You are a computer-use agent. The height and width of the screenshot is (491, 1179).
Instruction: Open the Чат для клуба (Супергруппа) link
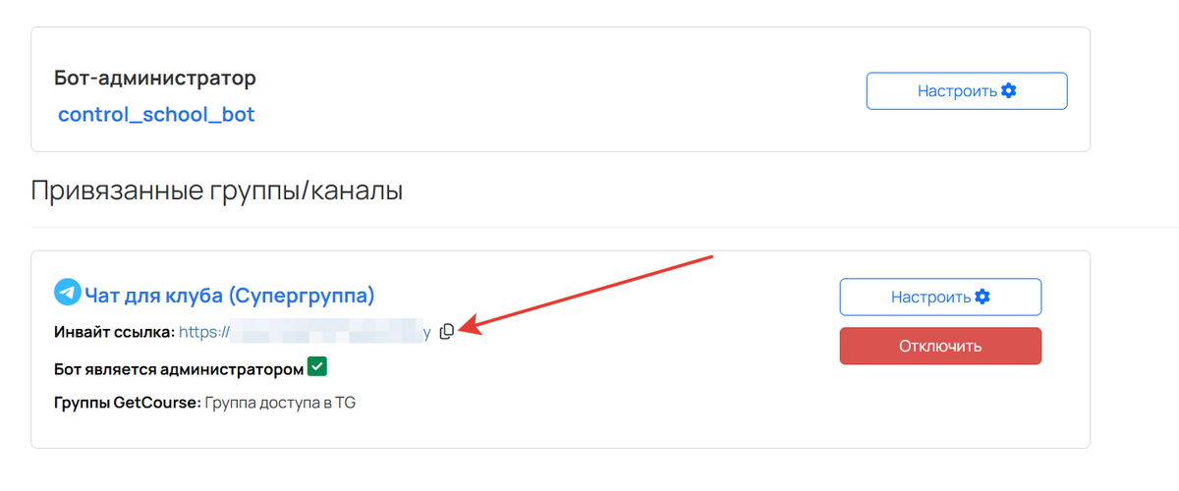pos(230,295)
